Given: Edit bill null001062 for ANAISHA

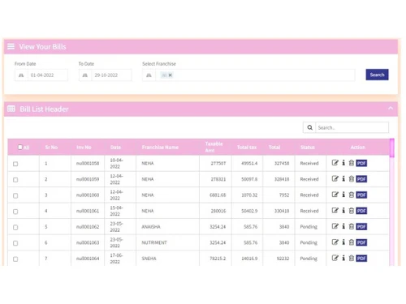Looking at the screenshot, I should click(335, 226).
